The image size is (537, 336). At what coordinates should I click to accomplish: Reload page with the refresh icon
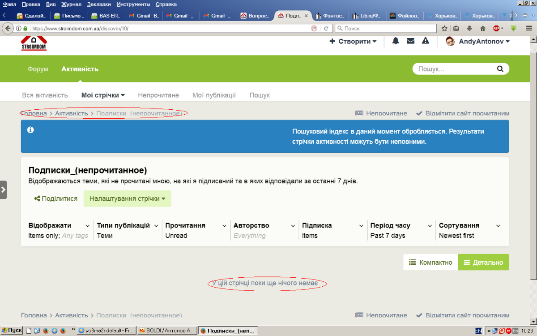click(326, 28)
